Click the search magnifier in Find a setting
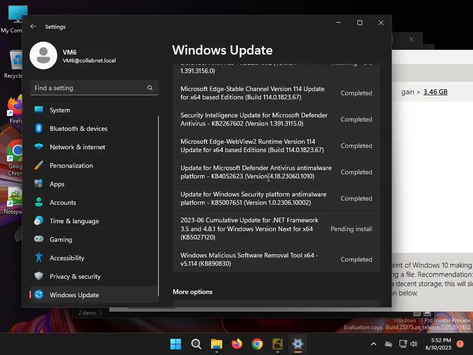The width and height of the screenshot is (473, 355). 150,88
